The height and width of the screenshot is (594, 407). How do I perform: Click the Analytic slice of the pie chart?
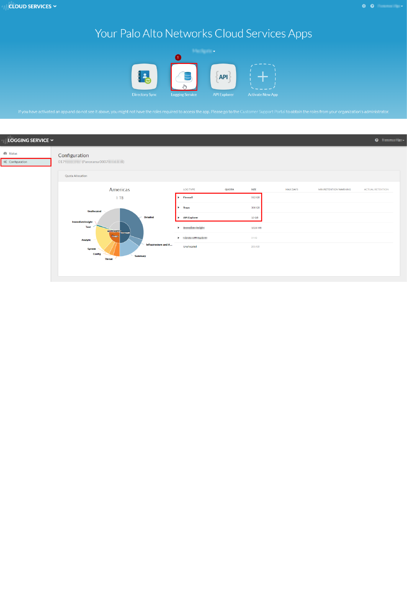pyautogui.click(x=102, y=237)
